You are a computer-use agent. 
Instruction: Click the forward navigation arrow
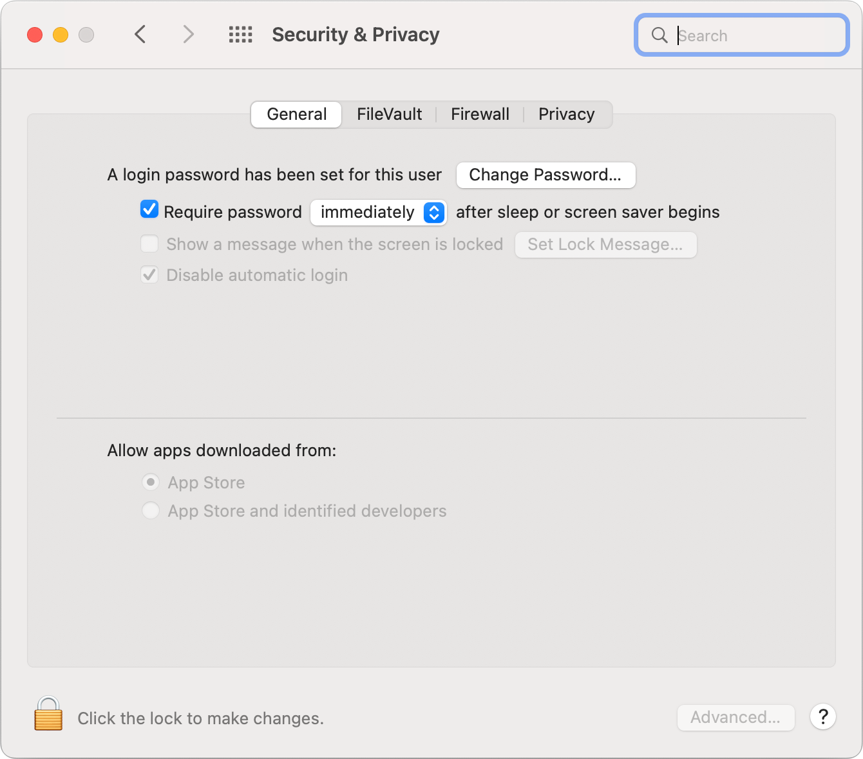pos(188,34)
